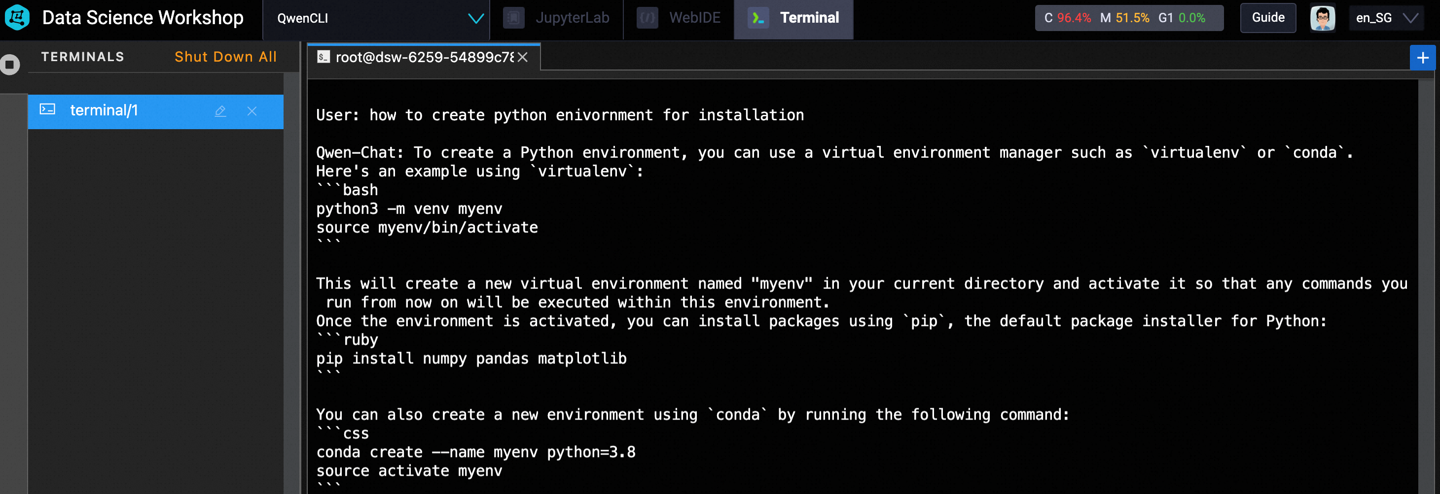Click the Data Science Workshop title
This screenshot has height=494, width=1440.
pyautogui.click(x=143, y=18)
